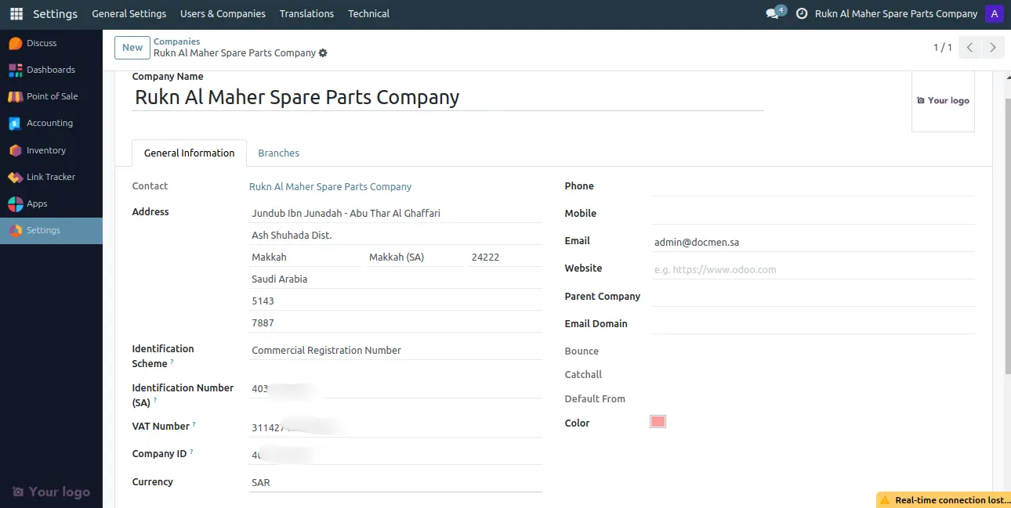Click the VAT Number field
Viewport: 1011px width, 508px height.
[x=395, y=427]
